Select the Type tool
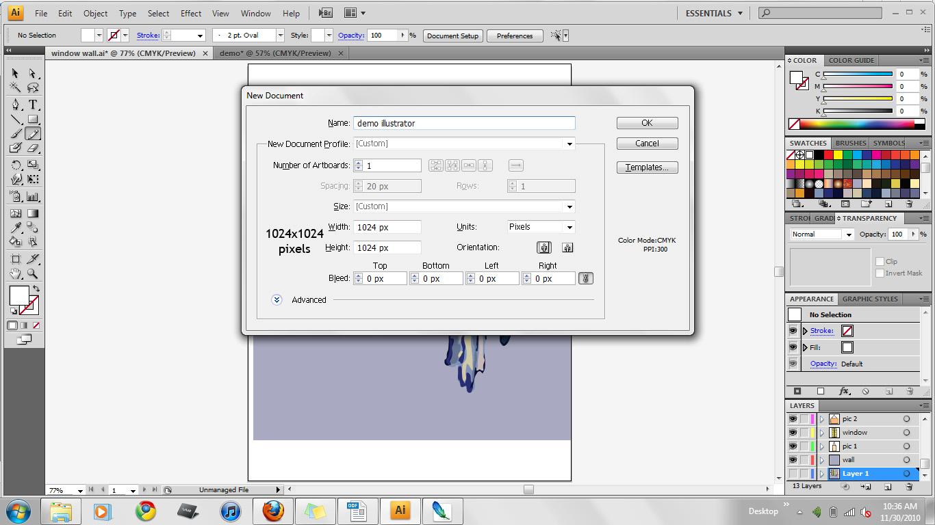The height and width of the screenshot is (525, 935). tap(32, 105)
